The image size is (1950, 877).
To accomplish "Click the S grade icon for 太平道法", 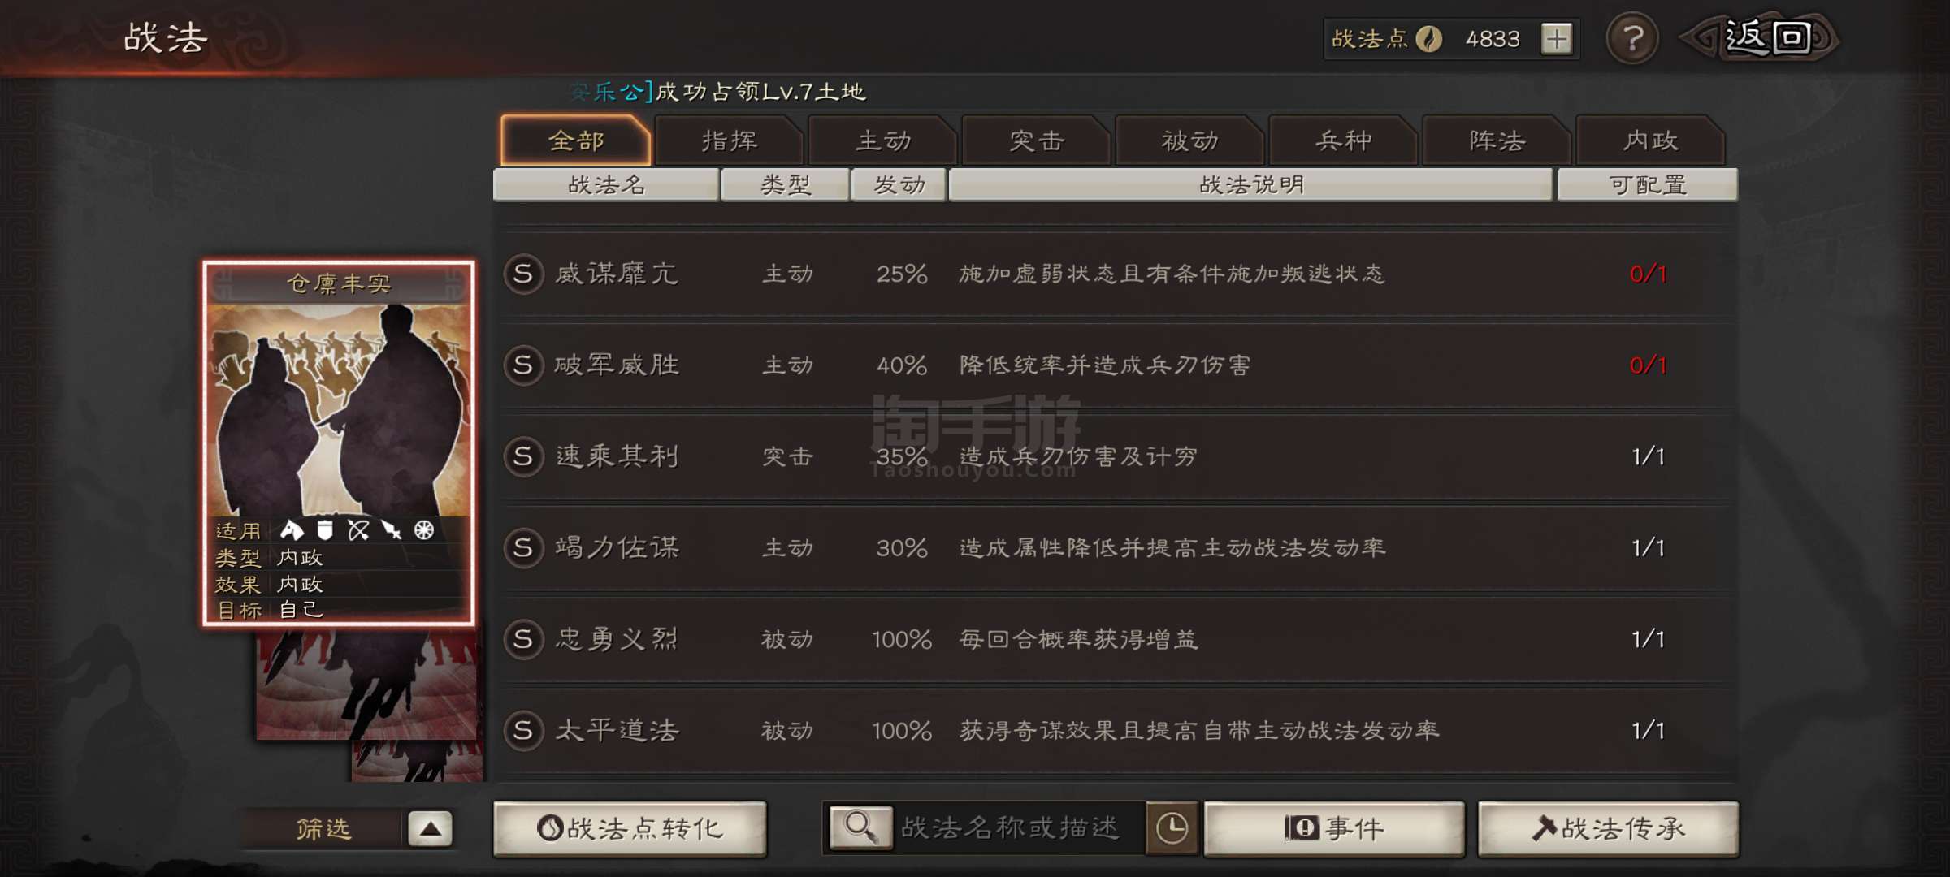I will [523, 730].
